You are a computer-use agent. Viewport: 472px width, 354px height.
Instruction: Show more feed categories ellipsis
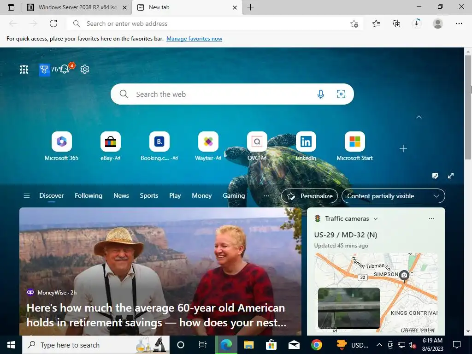[266, 195]
